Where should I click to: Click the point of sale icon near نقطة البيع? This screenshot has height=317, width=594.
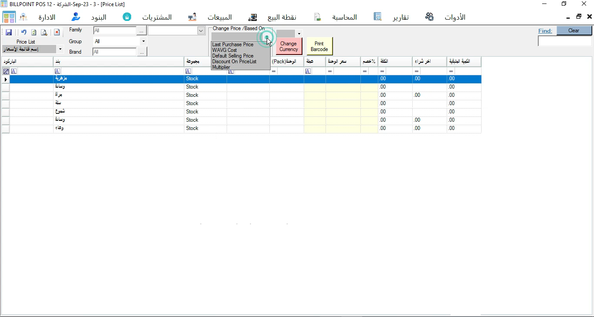[253, 17]
